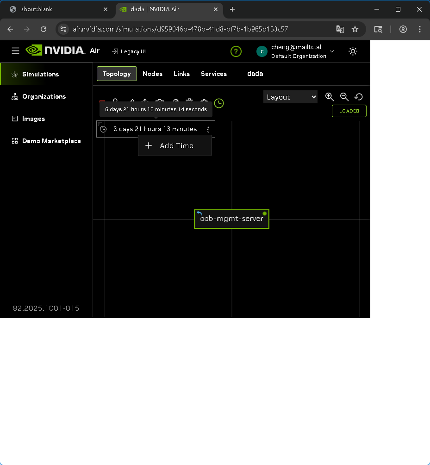The image size is (430, 465).
Task: Click the green clock timer icon
Action: click(219, 103)
